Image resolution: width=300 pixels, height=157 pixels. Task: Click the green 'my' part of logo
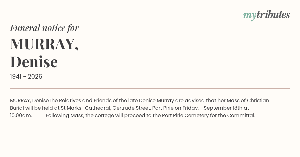click(249, 16)
